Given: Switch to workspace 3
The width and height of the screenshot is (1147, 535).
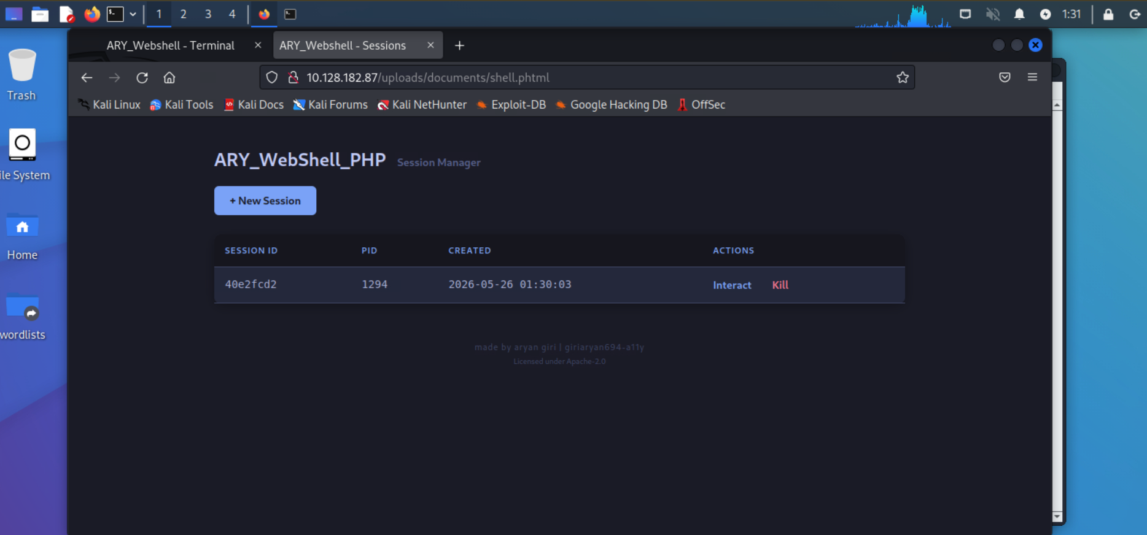Looking at the screenshot, I should 208,13.
